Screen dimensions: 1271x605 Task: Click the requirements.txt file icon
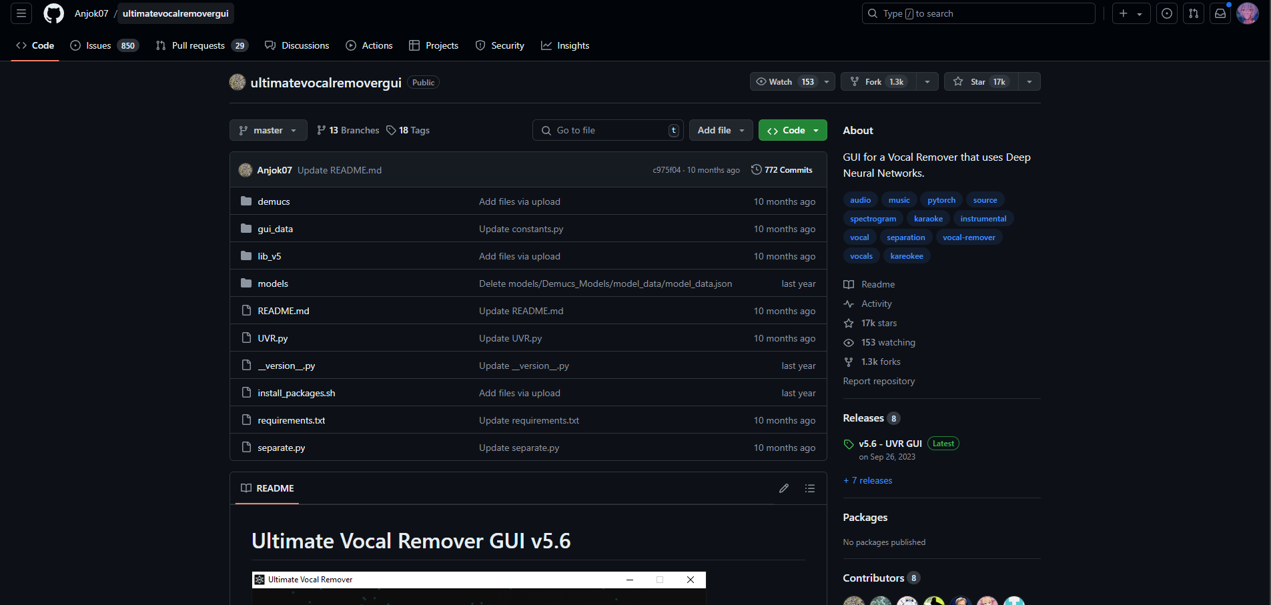246,420
